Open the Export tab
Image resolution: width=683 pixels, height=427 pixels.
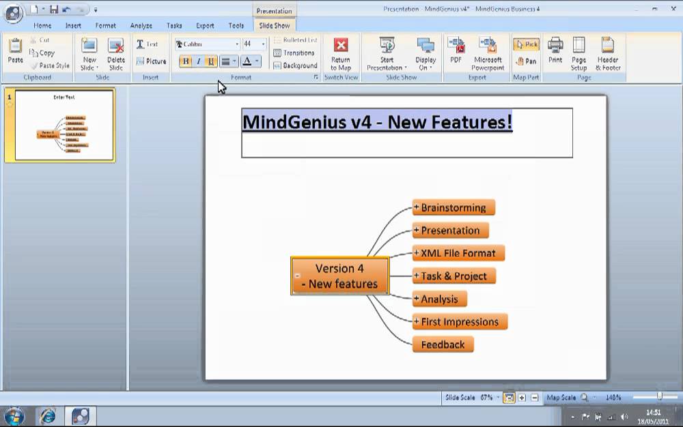(x=205, y=26)
